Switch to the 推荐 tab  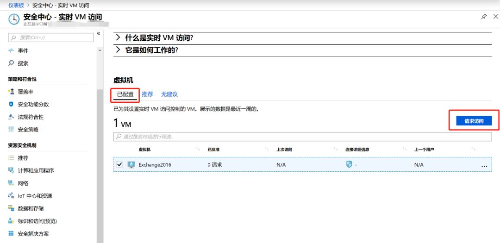[147, 94]
